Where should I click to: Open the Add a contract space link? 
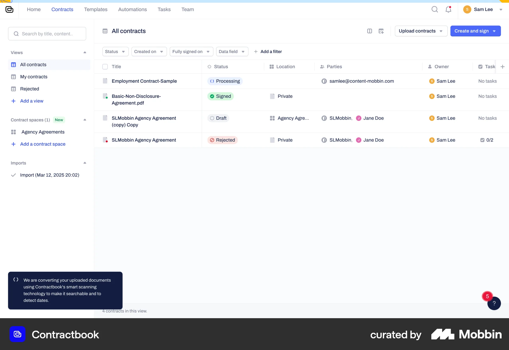(43, 144)
